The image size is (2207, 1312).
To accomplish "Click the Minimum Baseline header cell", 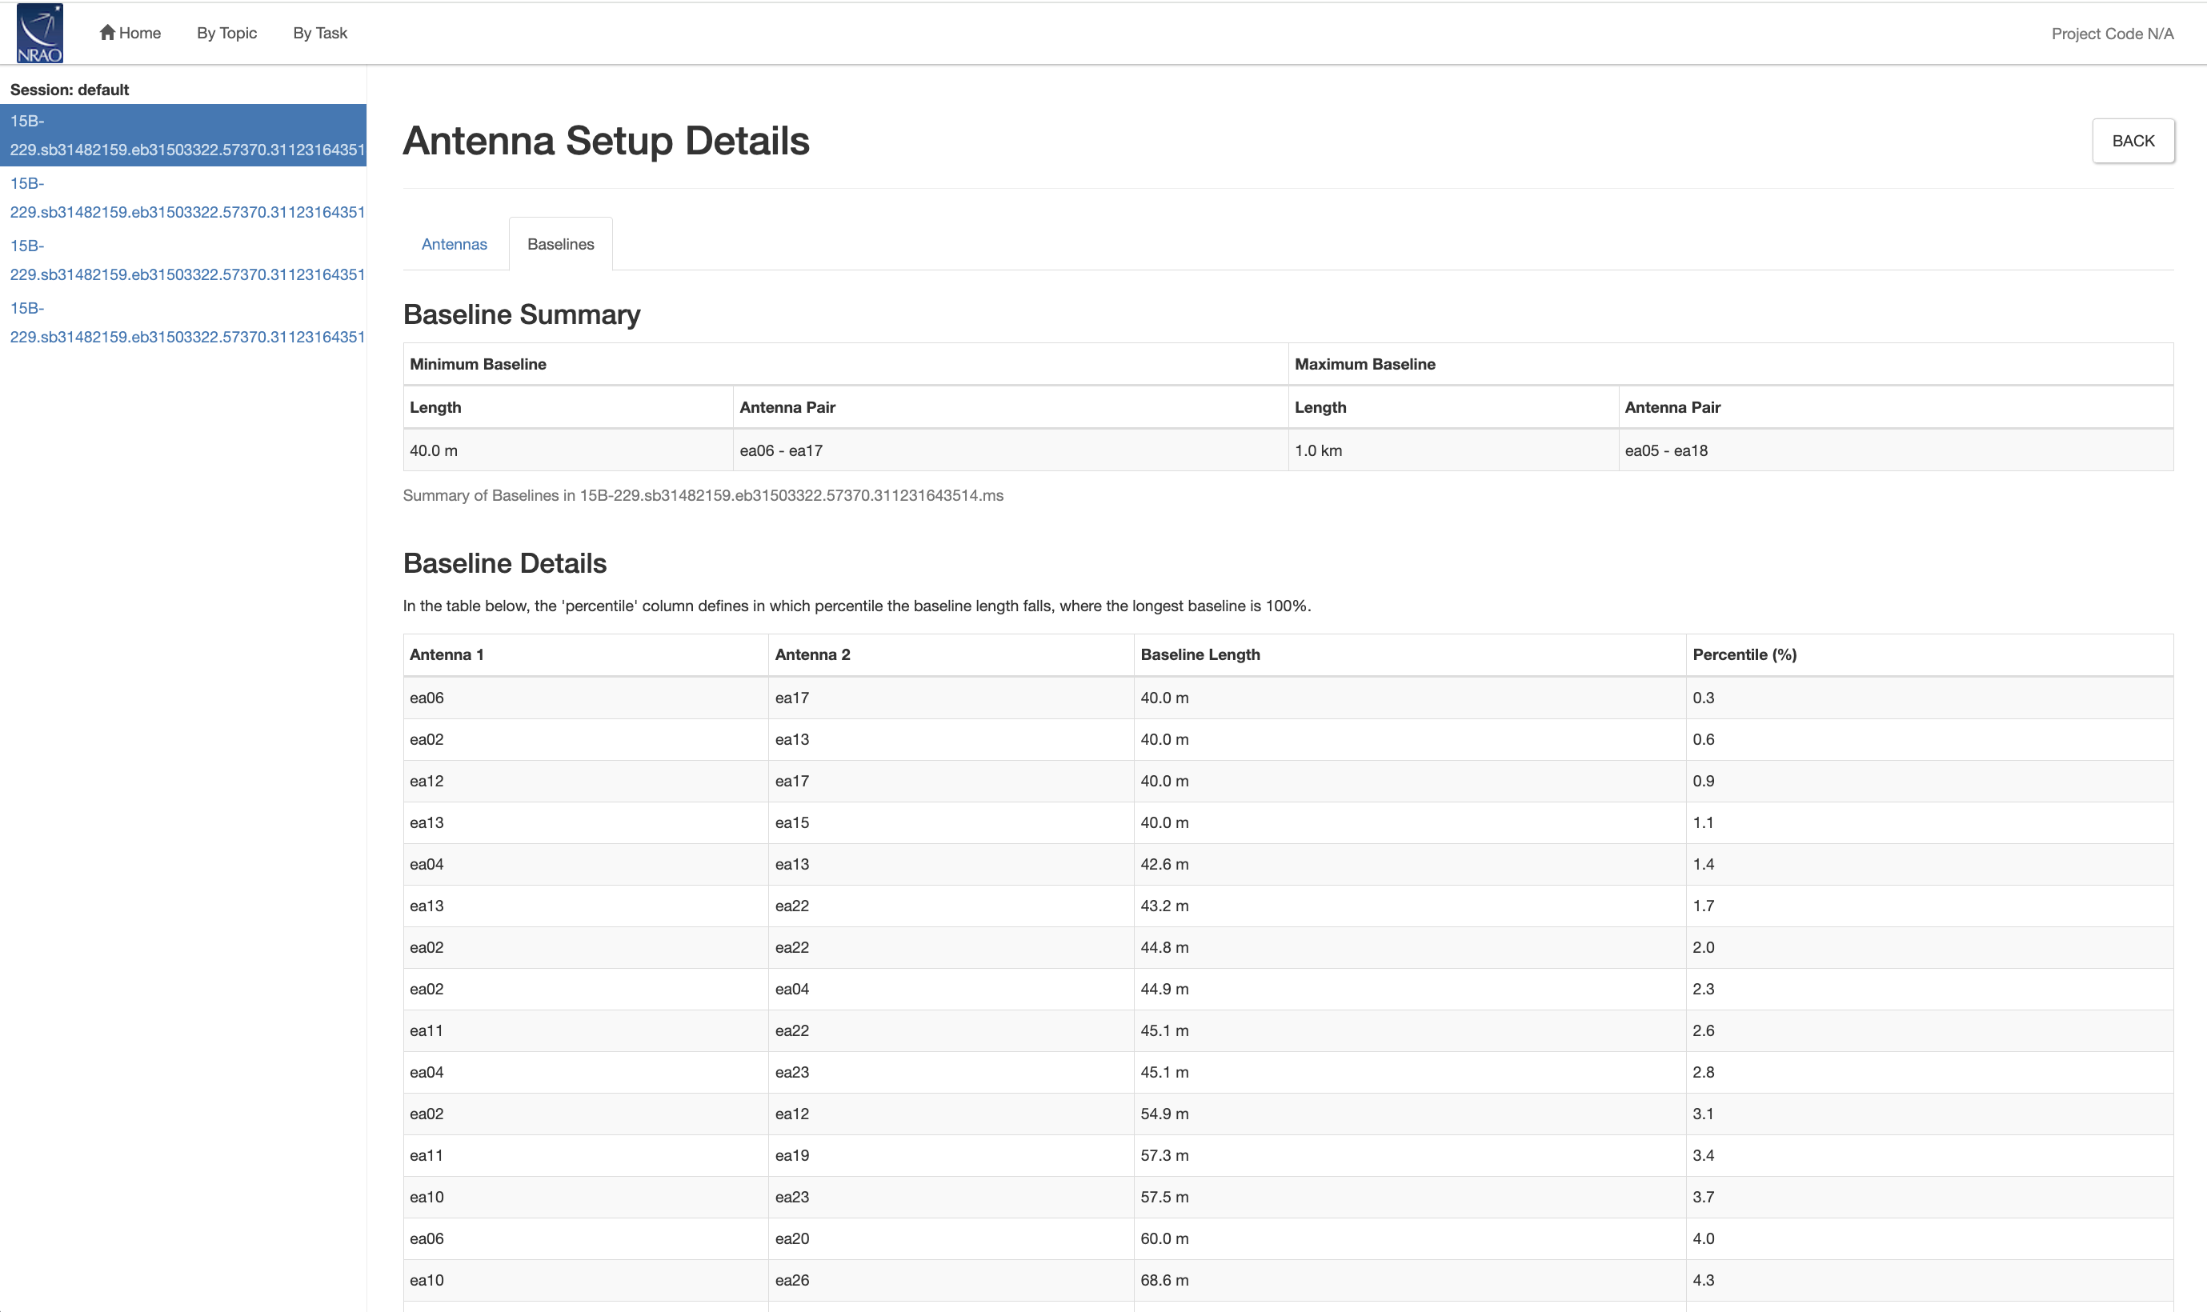I will click(x=845, y=364).
